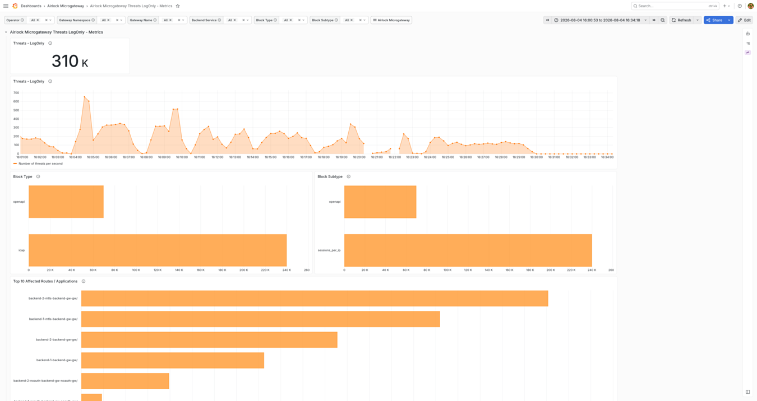Click the Grafana logo icon

15,6
